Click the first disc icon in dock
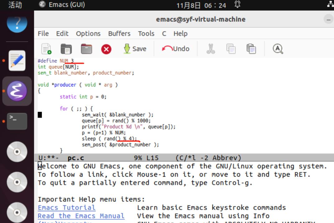The width and height of the screenshot is (334, 223). (x=17, y=152)
